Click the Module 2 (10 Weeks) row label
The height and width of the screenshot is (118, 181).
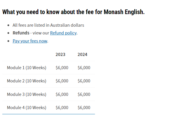(x=26, y=81)
